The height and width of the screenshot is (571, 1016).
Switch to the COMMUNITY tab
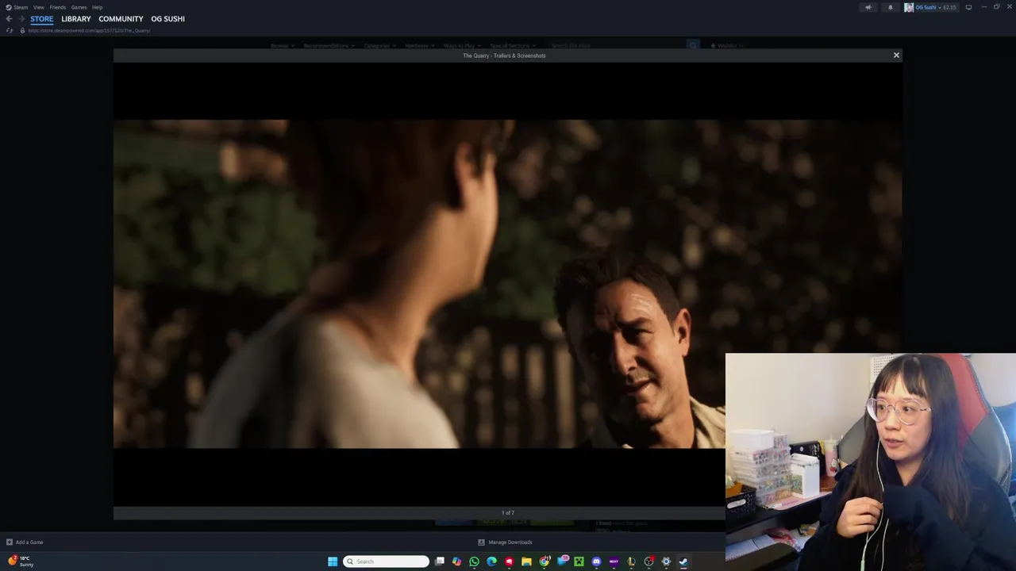[x=121, y=19]
